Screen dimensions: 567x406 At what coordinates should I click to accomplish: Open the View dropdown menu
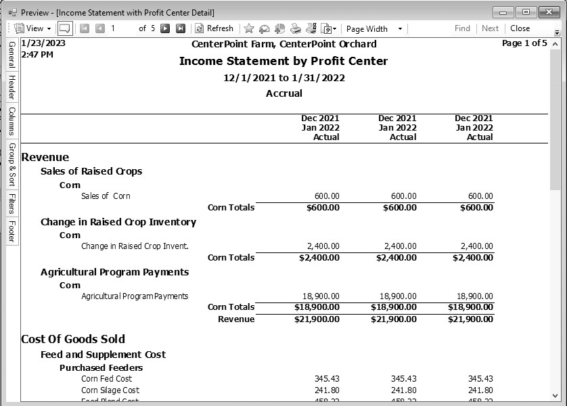click(x=32, y=28)
